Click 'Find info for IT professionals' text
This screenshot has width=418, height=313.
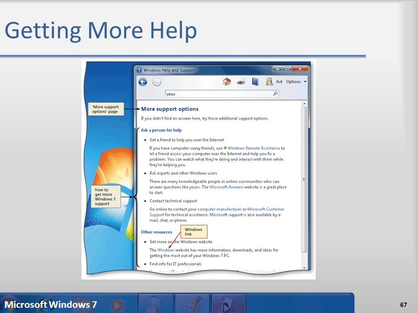(175, 264)
